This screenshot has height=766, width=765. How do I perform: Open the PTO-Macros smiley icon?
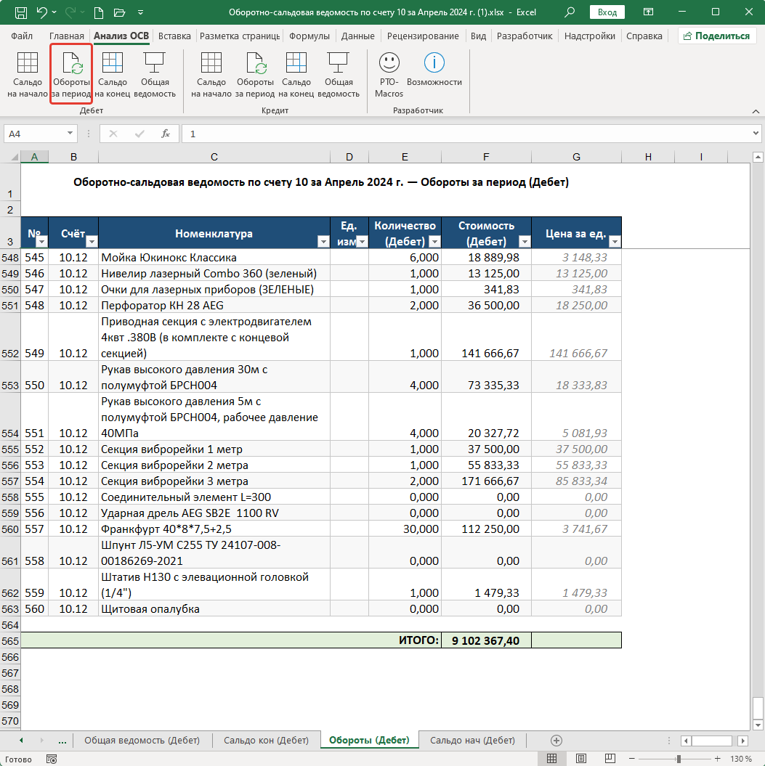click(389, 62)
